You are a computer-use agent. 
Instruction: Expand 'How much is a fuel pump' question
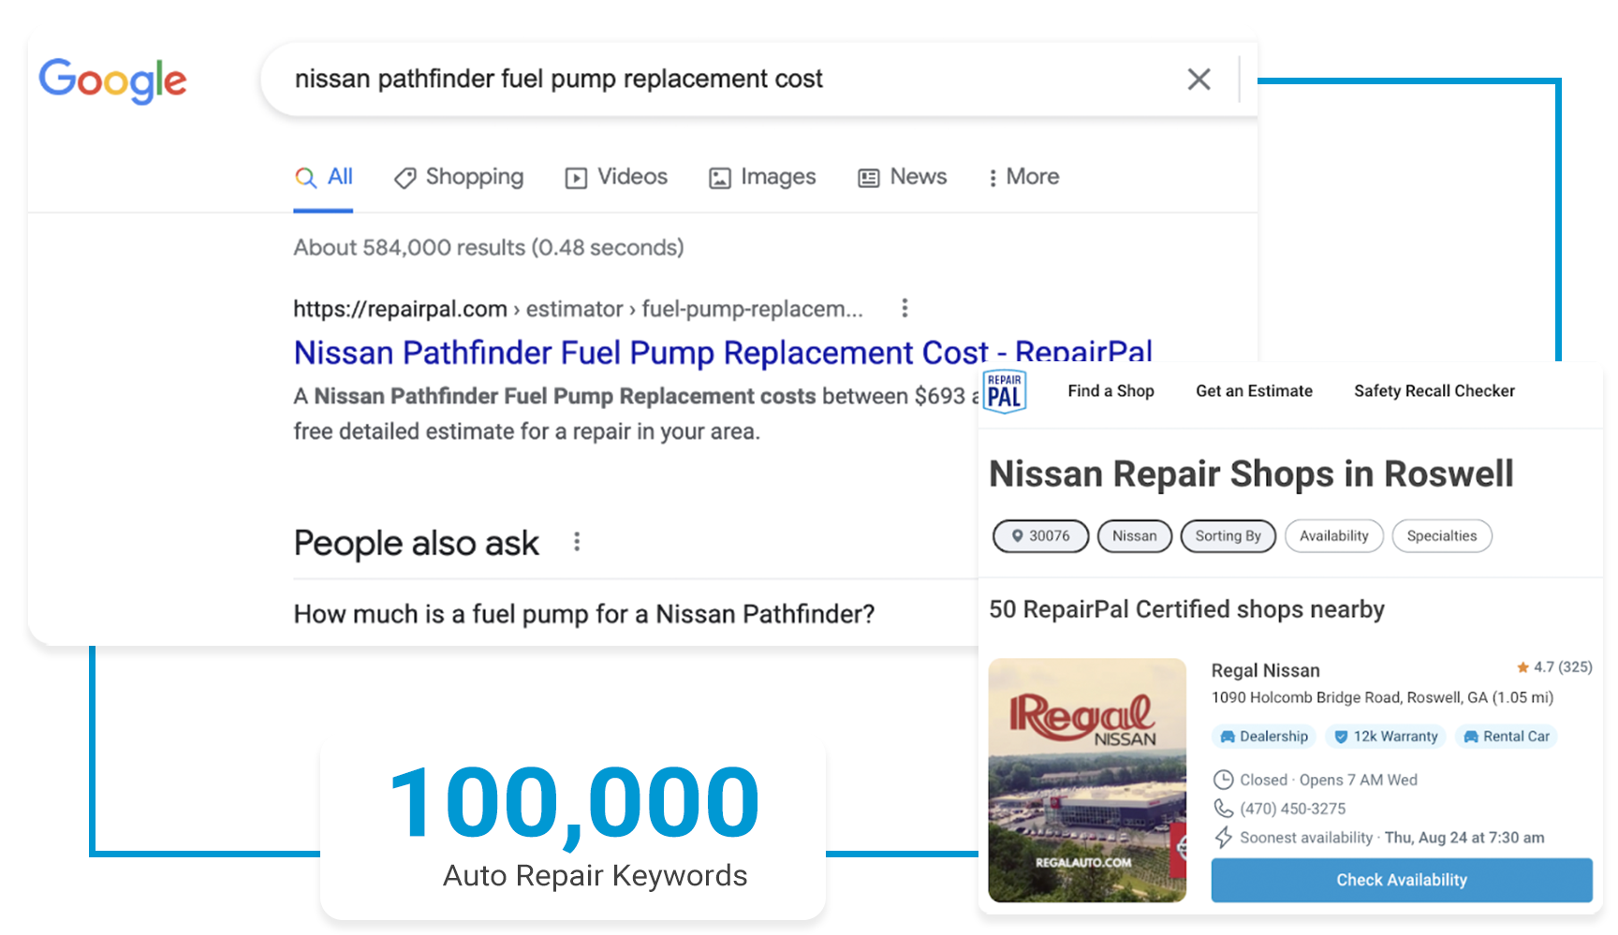(x=584, y=614)
